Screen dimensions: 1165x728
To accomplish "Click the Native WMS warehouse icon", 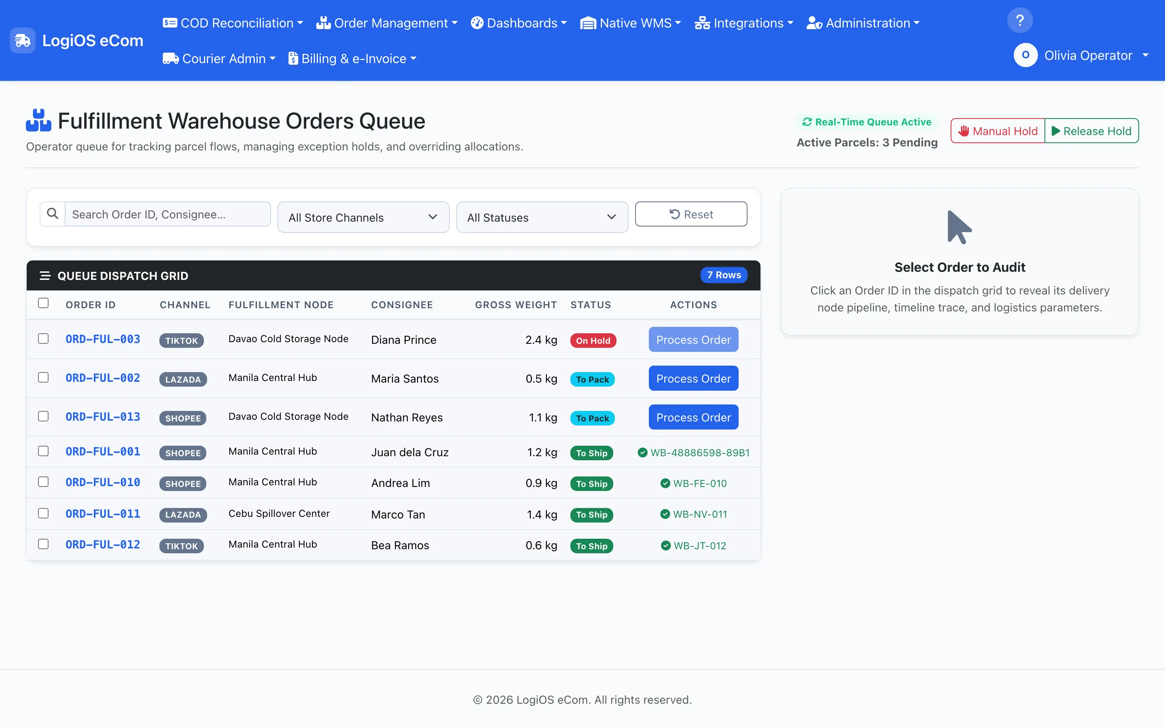I will [588, 23].
